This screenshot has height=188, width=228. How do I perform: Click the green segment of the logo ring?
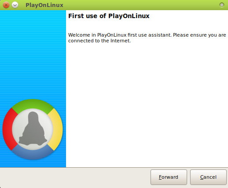tap(33, 105)
